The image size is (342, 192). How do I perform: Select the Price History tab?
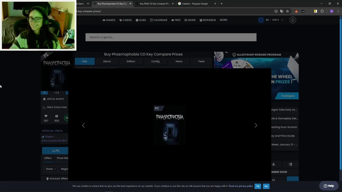[62, 158]
